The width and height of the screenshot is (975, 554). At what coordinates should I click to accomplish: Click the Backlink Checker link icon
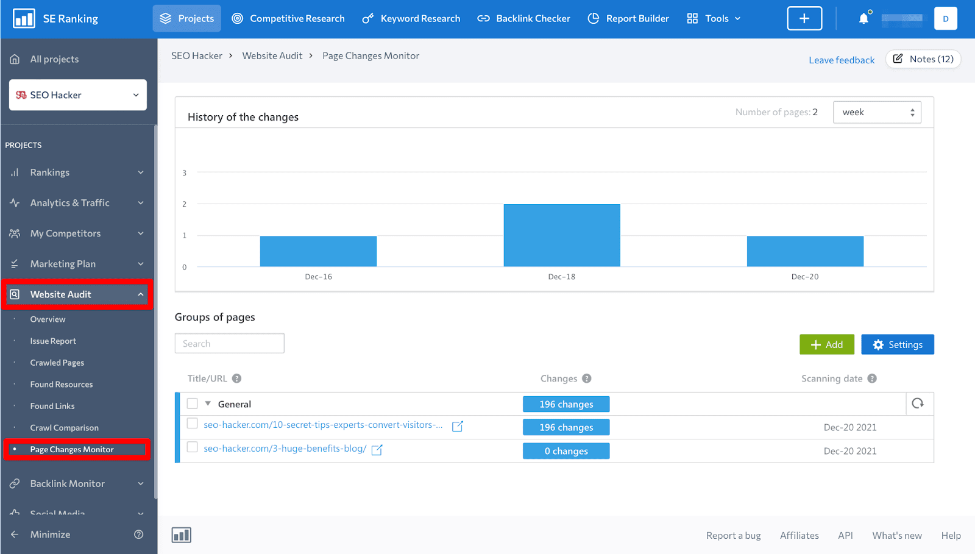483,18
